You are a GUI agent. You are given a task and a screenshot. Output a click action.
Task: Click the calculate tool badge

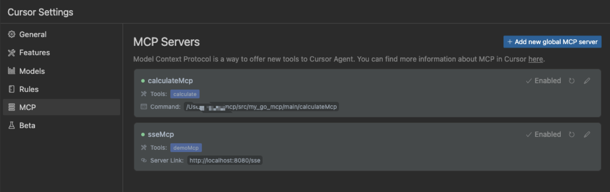click(185, 94)
